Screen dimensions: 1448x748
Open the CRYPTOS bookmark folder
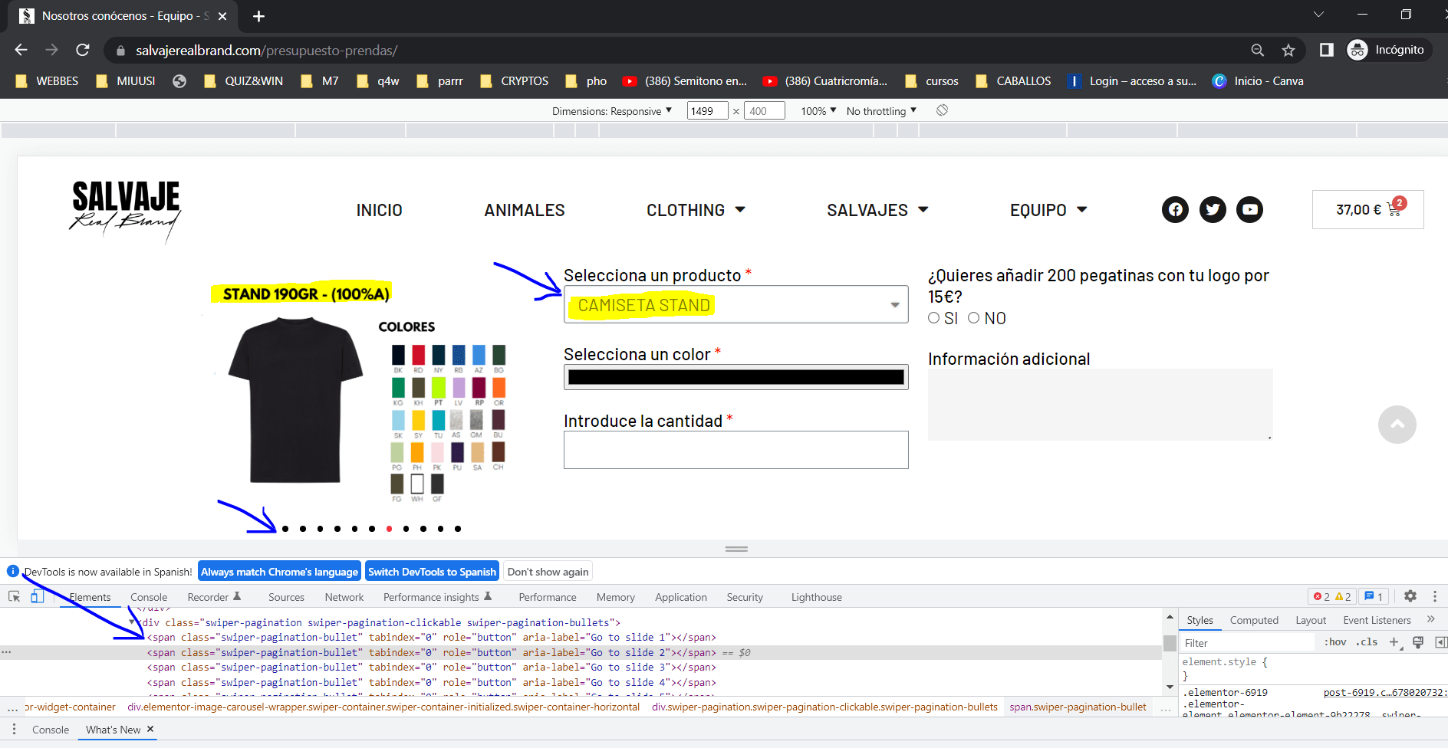(514, 81)
